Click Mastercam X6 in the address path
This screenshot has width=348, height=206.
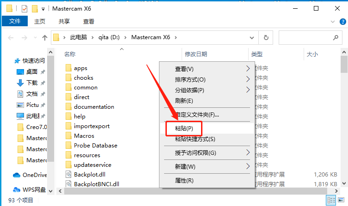151,37
